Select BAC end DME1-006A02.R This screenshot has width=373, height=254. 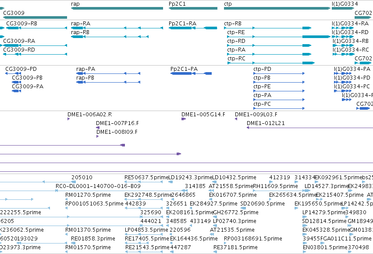pos(68,119)
